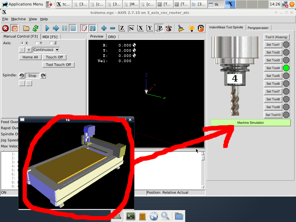Switch to the DRO tab

(112, 37)
